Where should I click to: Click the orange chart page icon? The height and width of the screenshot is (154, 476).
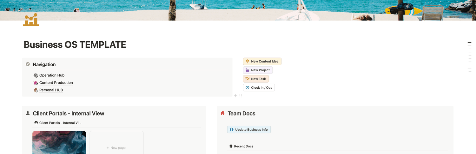click(x=31, y=20)
